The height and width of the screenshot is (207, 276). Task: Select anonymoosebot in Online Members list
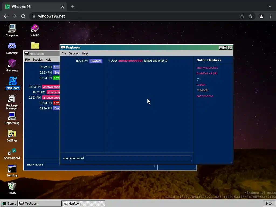(x=207, y=68)
